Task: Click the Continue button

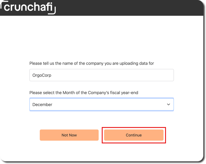Action: (134, 135)
